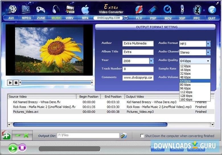
Task: Select the MOV format tab
Action: click(x=168, y=18)
